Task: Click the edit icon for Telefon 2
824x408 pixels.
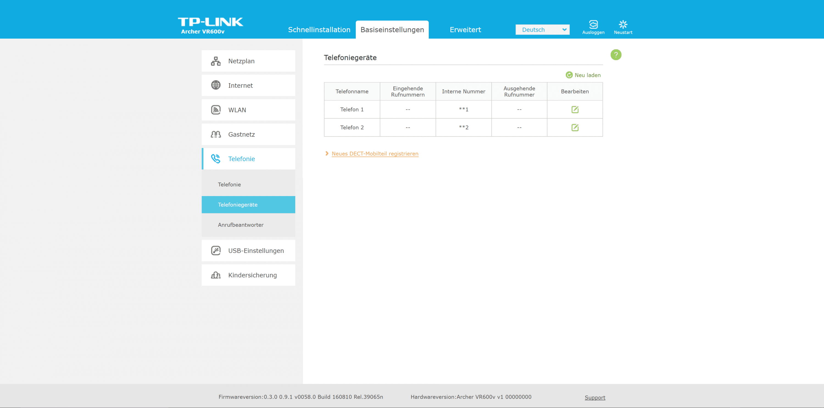Action: click(x=575, y=128)
